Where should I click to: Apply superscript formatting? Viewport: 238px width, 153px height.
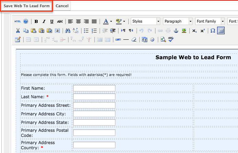pyautogui.click(x=202, y=31)
